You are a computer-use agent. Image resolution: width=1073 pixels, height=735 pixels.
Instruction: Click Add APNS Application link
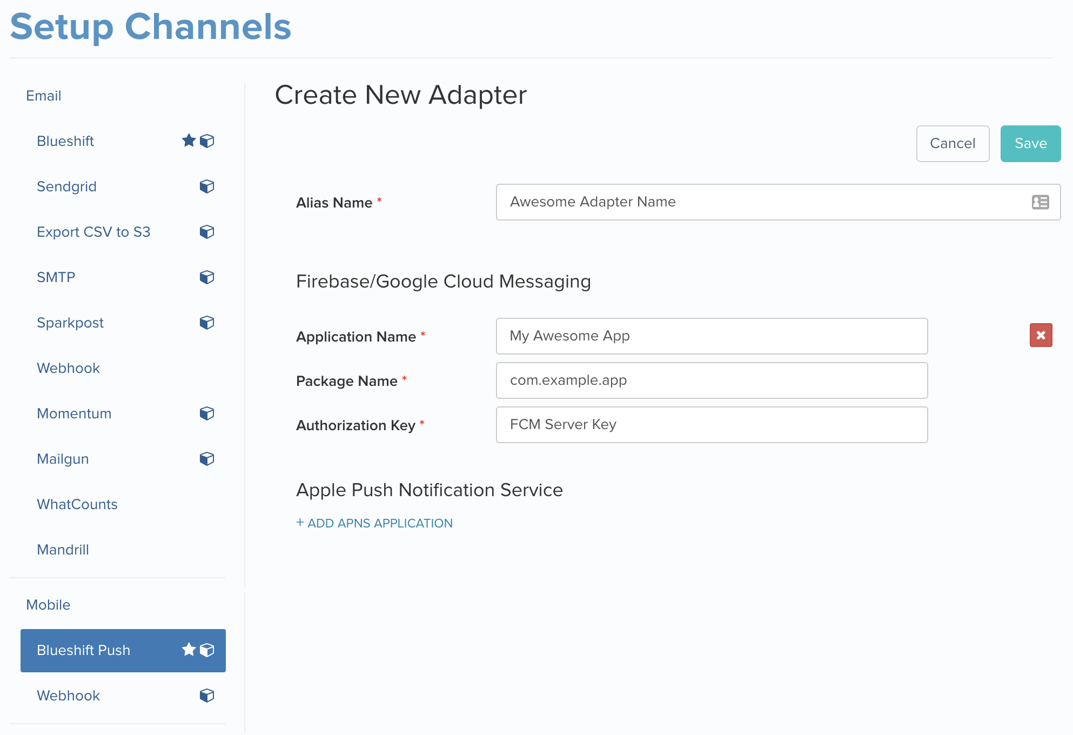[x=374, y=523]
